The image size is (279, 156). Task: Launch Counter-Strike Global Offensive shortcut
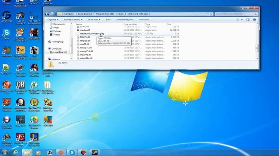tap(20, 52)
